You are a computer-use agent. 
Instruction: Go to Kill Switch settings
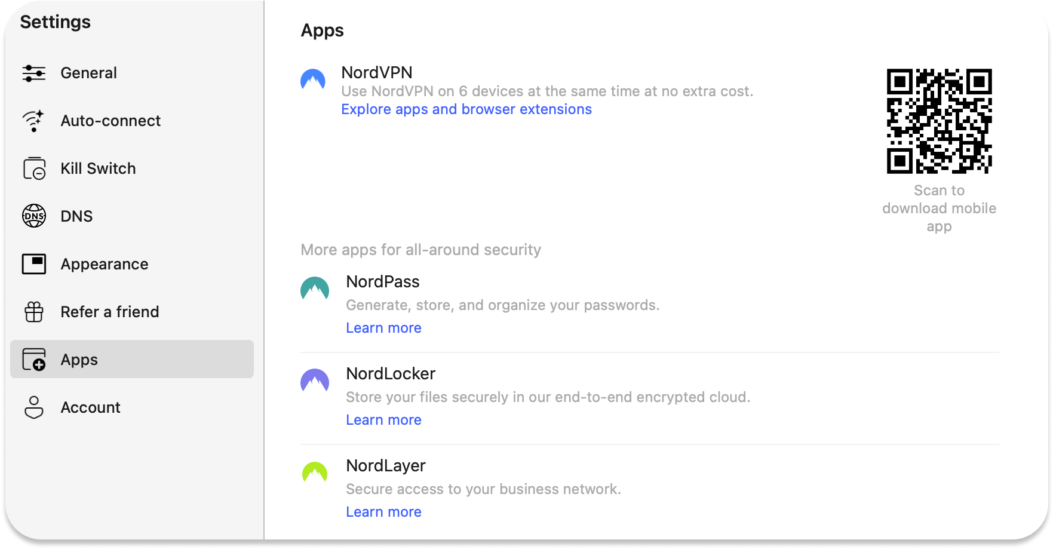coord(98,168)
